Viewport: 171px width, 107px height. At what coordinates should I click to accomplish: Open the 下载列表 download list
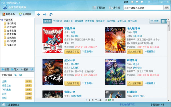pyautogui.click(x=99, y=8)
